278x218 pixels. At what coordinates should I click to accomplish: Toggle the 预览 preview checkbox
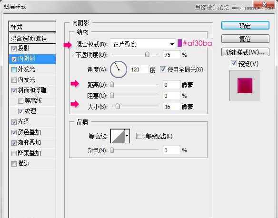234,63
